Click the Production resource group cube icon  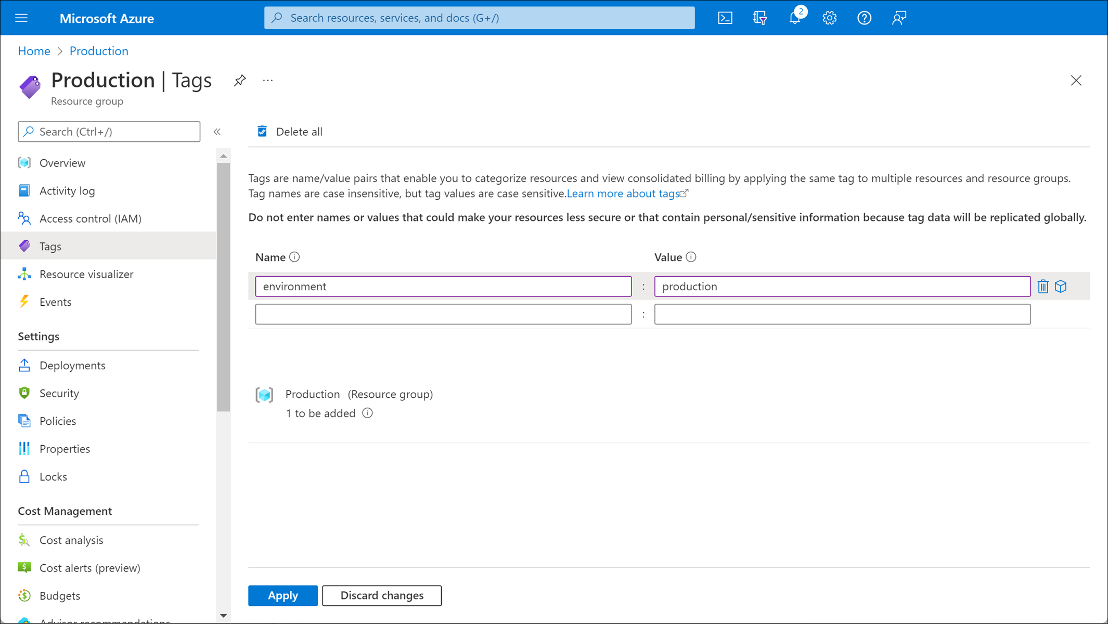coord(264,395)
